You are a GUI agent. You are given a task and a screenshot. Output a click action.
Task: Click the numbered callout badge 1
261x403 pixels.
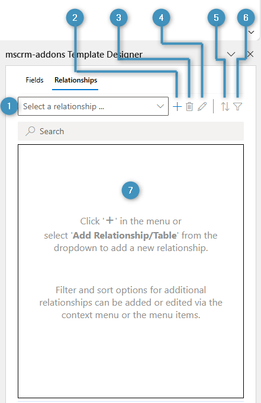pos(9,106)
